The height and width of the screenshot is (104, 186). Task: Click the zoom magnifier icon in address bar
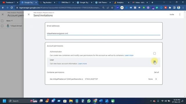click(x=103, y=8)
